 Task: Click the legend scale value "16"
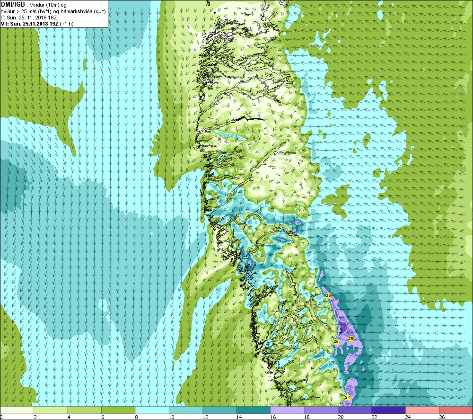click(273, 417)
